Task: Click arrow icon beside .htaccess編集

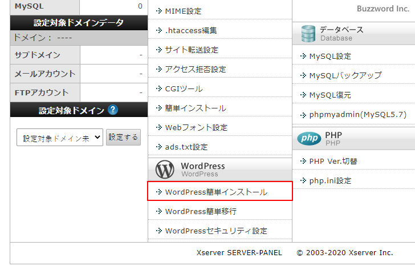Action: 159,30
